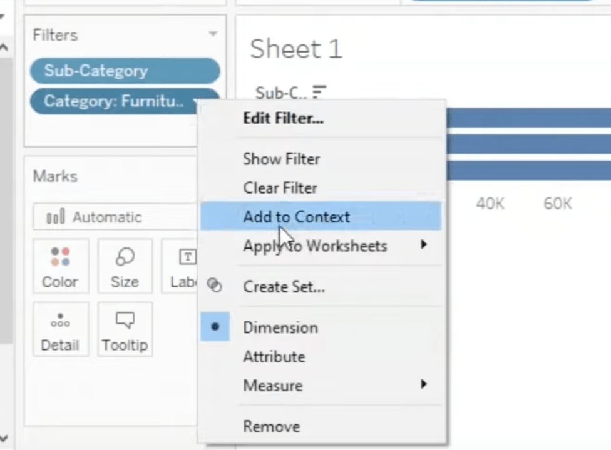The image size is (611, 450).
Task: Click the Size marks card icon
Action: (x=125, y=257)
